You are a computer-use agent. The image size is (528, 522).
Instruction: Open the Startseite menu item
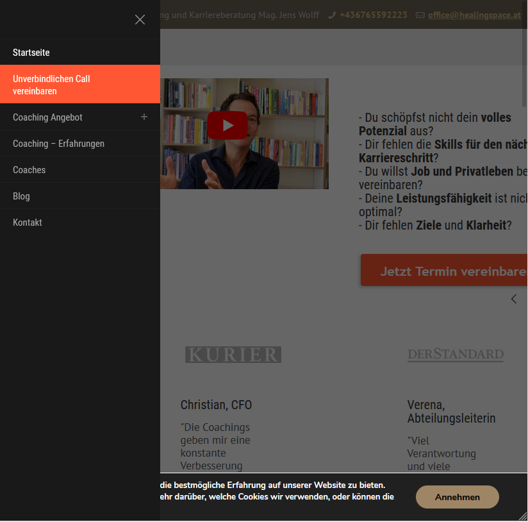tap(80, 52)
